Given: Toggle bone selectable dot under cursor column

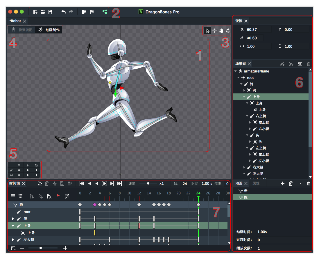Looking at the screenshot, I should coord(28,170).
